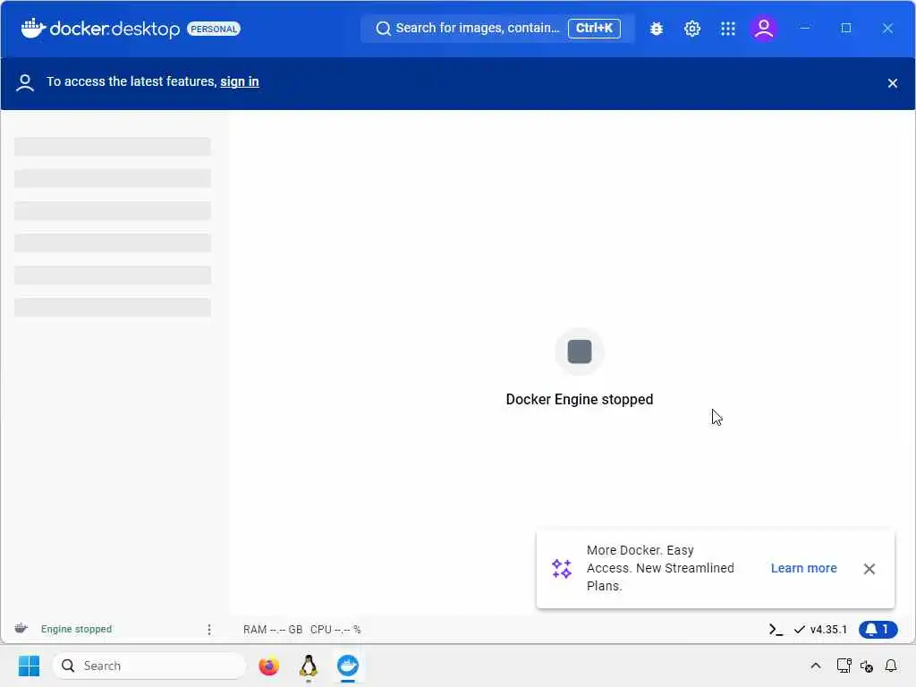Click the display tray icon
This screenshot has height=687, width=916.
[x=844, y=666]
